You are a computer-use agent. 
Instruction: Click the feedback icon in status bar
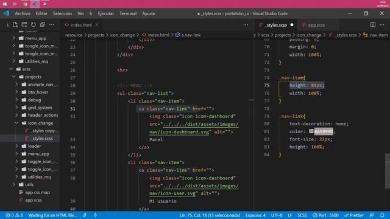coord(372,215)
